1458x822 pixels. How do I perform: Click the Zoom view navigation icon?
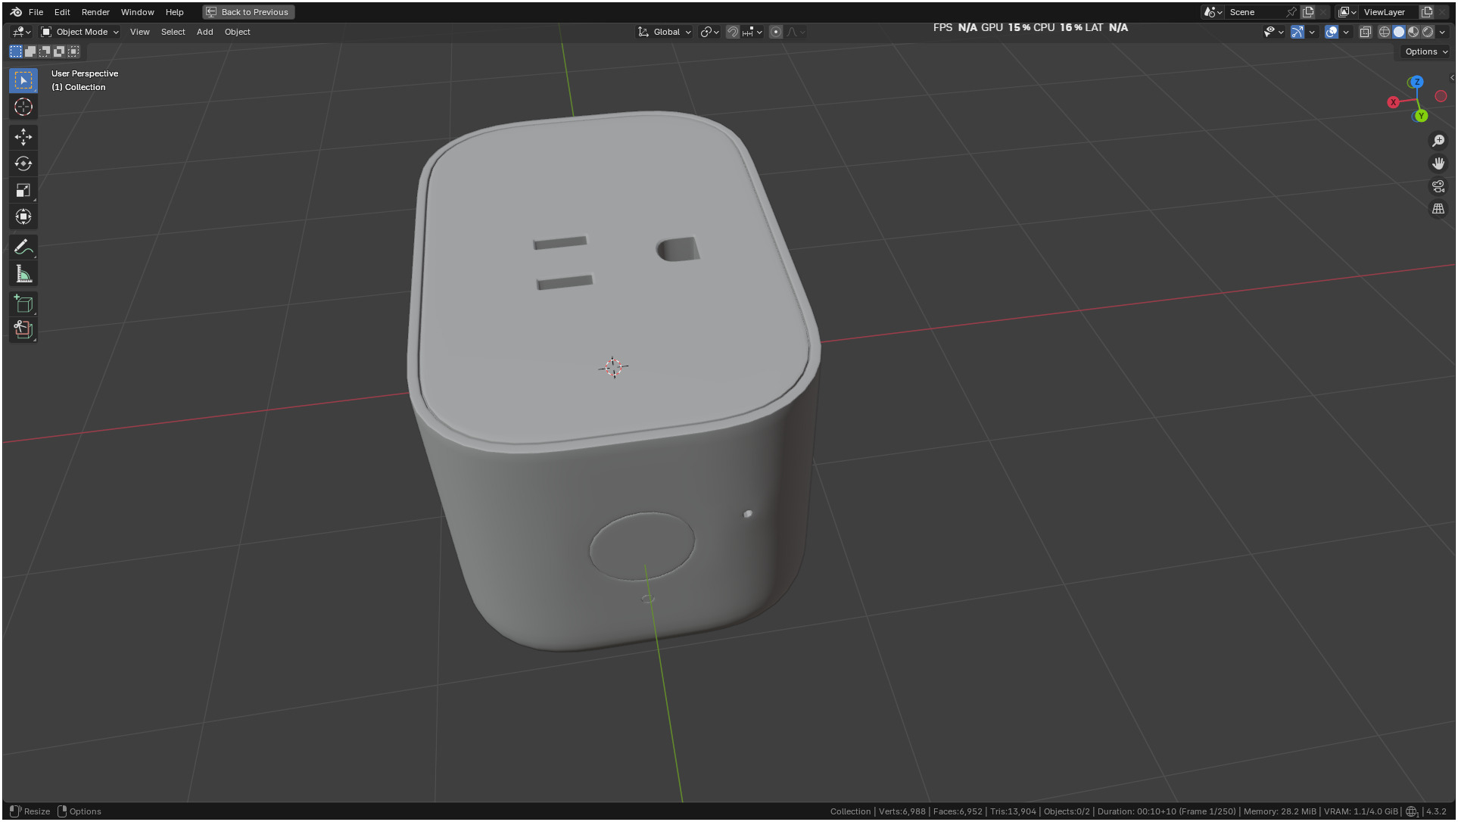tap(1438, 141)
